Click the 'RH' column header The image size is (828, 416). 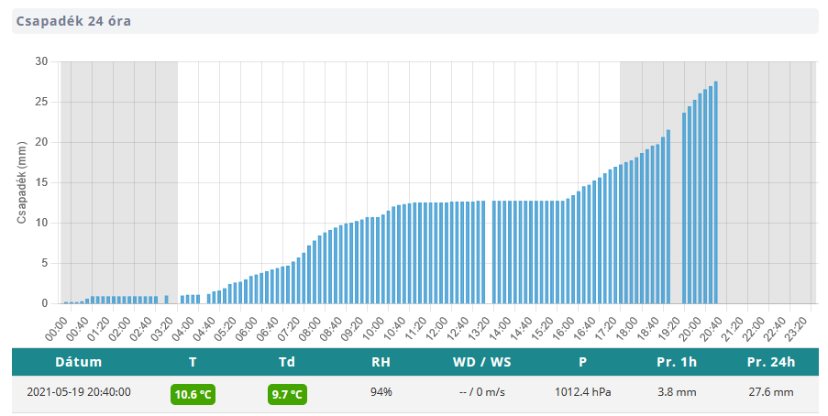[x=381, y=362]
